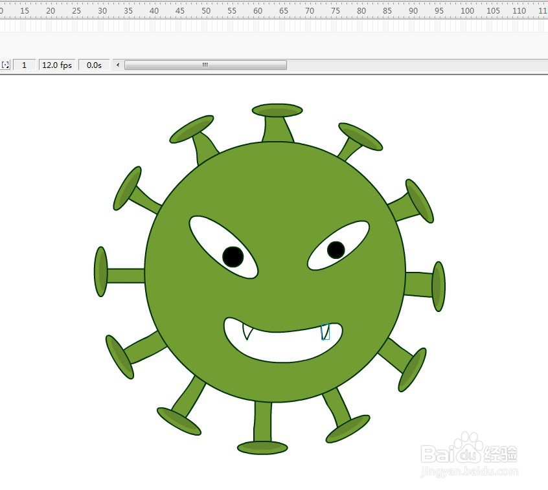Click the timeline horizontal scrollbar thumb

click(205, 65)
